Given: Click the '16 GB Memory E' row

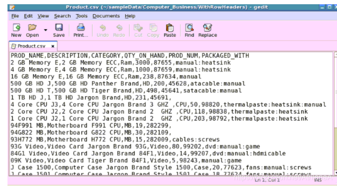Looking at the screenshot, I should 106,77.
